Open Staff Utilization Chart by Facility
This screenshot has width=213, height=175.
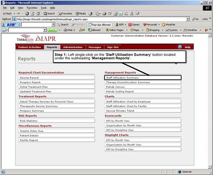[143, 106]
